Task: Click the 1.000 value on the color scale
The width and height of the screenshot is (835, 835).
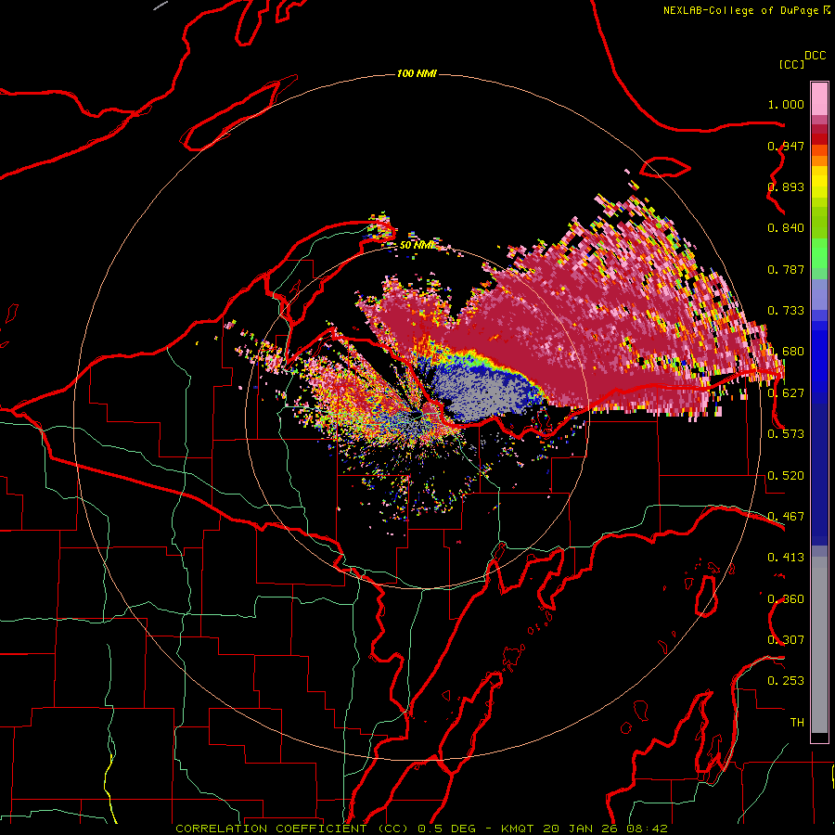Action: (786, 104)
